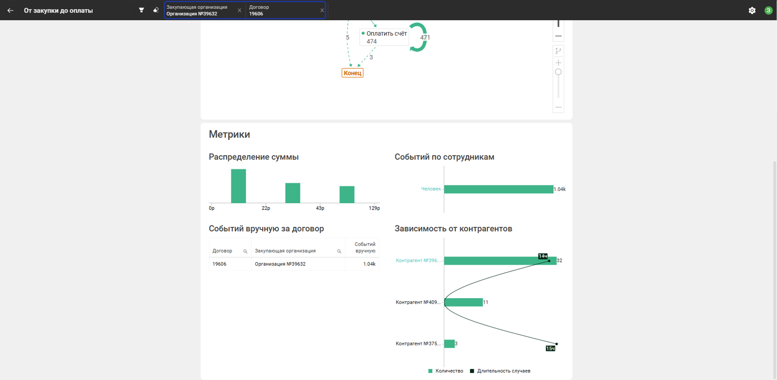The height and width of the screenshot is (380, 777).
Task: Toggle the Количество legend item
Action: pyautogui.click(x=446, y=371)
